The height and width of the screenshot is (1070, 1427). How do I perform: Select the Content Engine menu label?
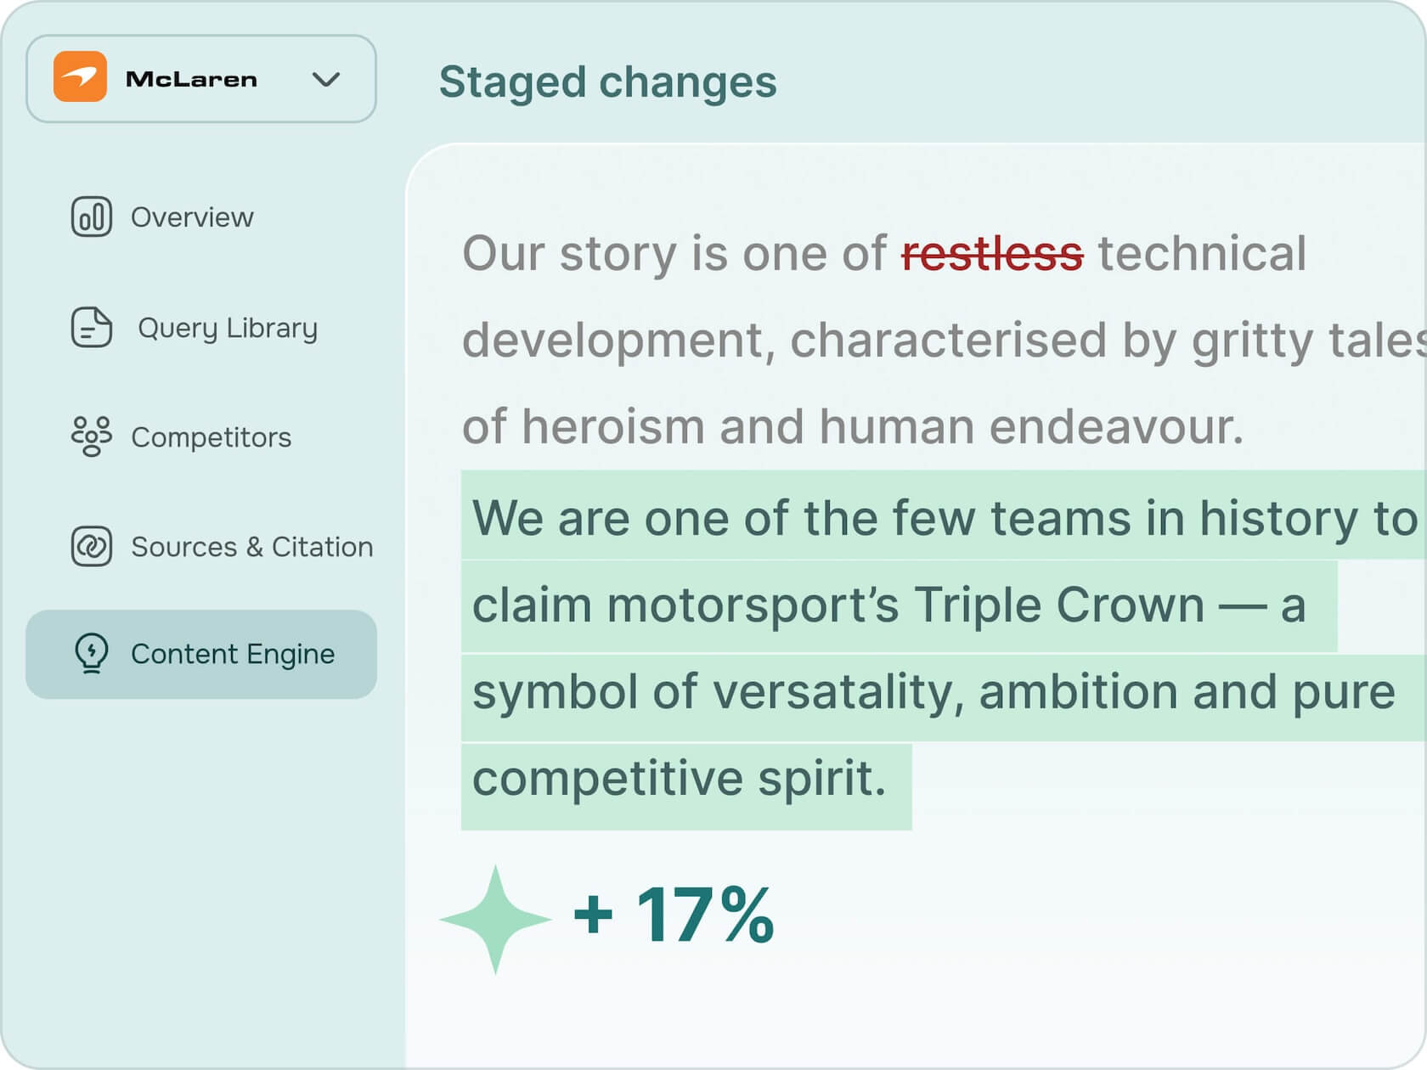233,654
